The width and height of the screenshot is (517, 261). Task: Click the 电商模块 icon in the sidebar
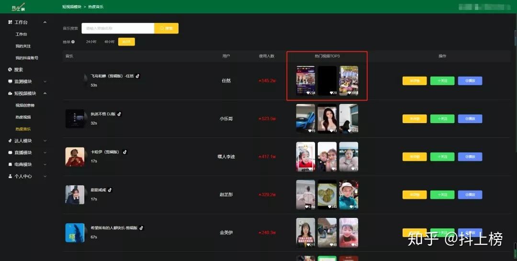click(10, 164)
